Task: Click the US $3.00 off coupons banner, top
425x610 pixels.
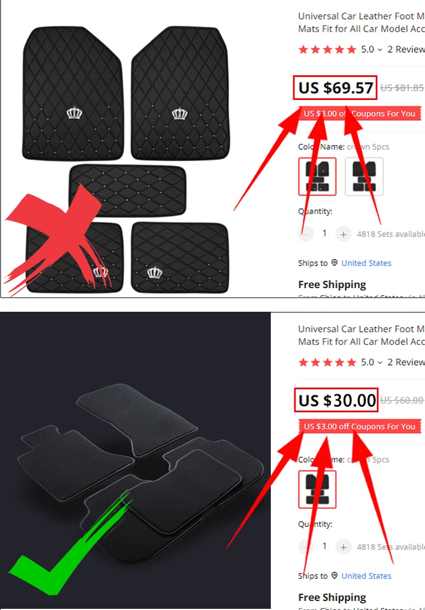Action: (360, 113)
